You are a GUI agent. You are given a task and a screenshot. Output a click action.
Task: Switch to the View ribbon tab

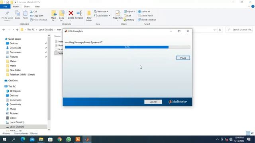click(x=37, y=6)
